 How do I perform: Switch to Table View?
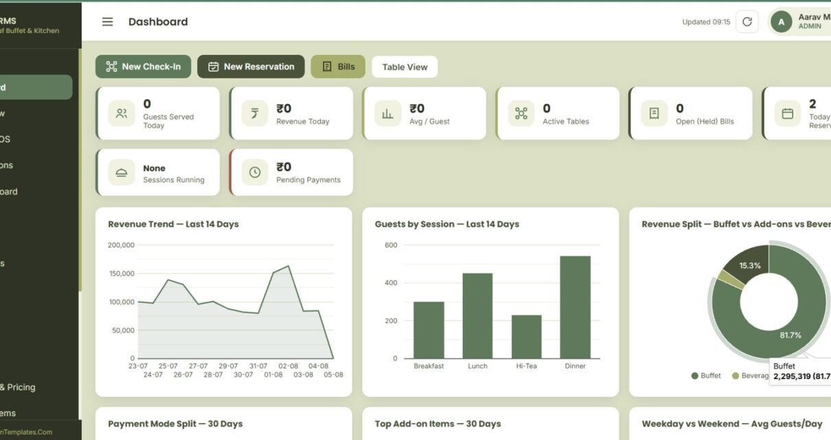click(x=405, y=66)
